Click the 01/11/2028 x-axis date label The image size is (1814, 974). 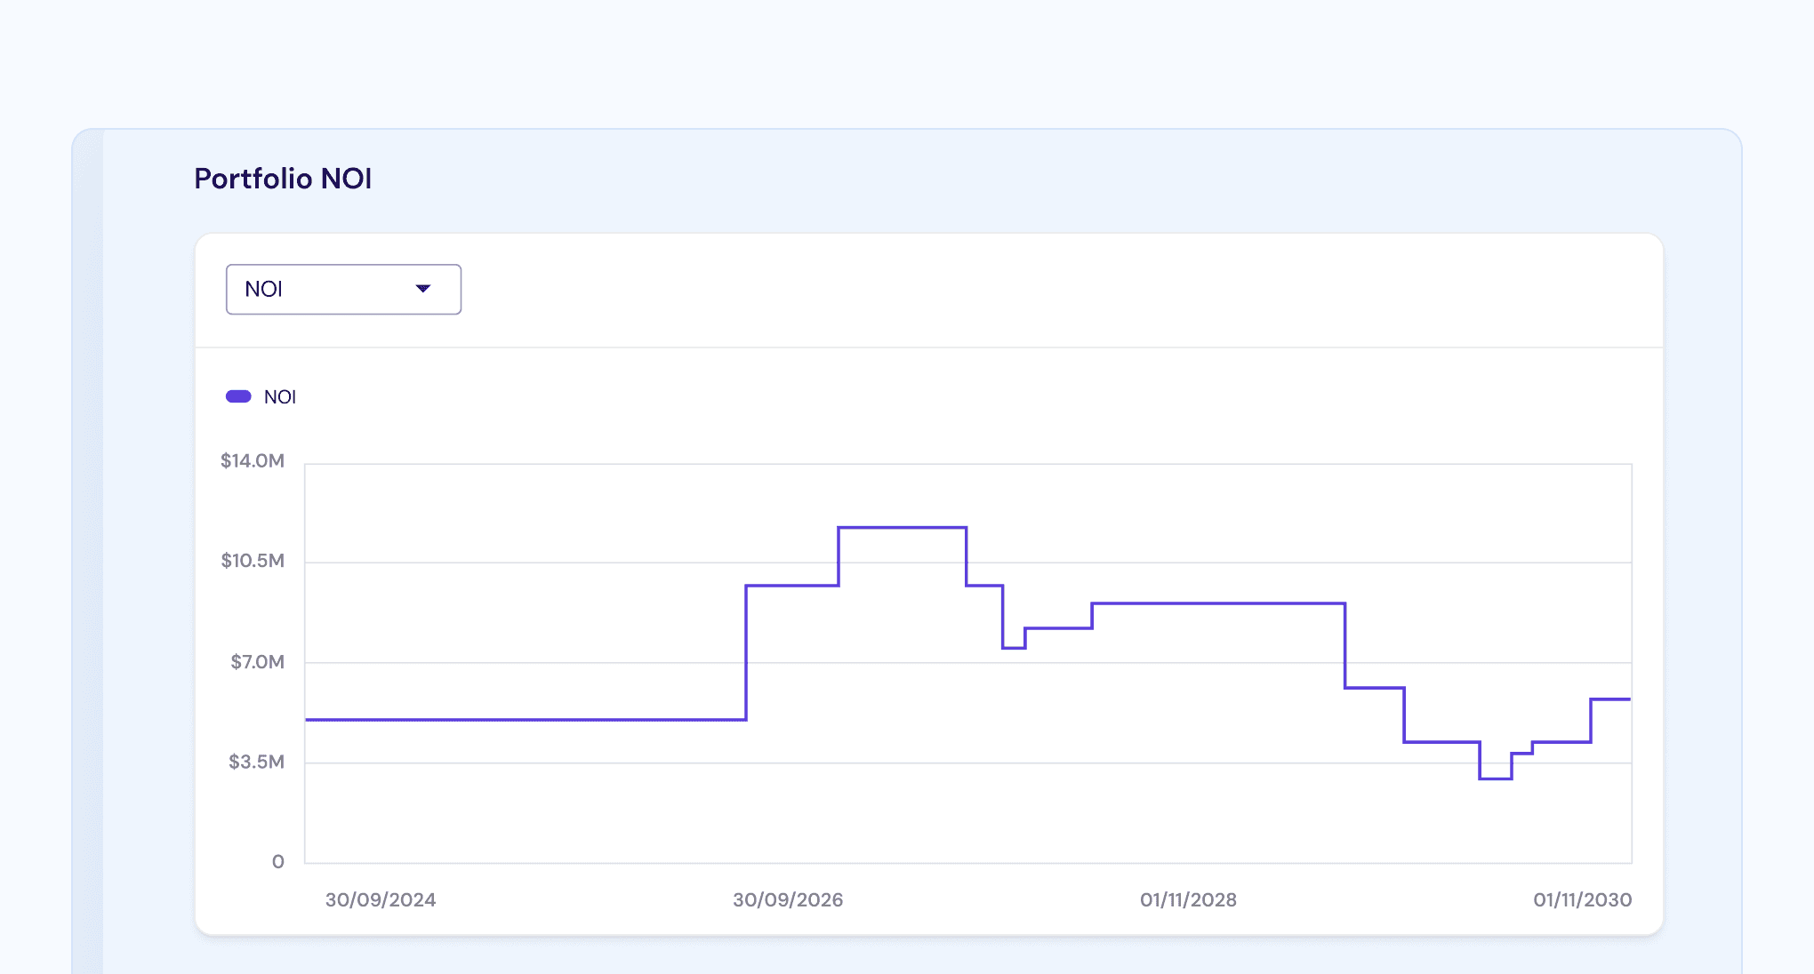click(1188, 899)
